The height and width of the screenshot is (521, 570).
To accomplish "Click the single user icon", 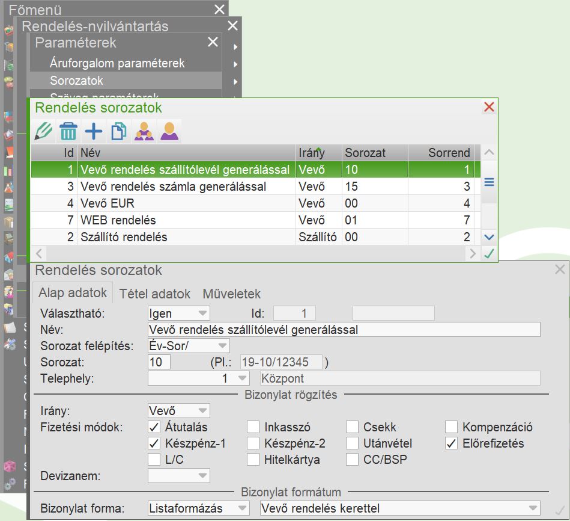I will (x=169, y=131).
